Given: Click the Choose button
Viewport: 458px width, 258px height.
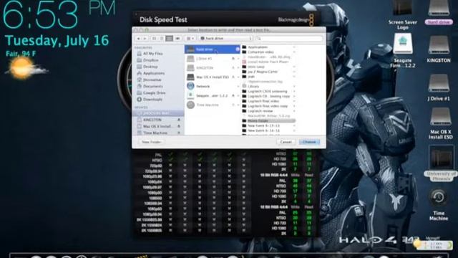Looking at the screenshot, I should [309, 142].
